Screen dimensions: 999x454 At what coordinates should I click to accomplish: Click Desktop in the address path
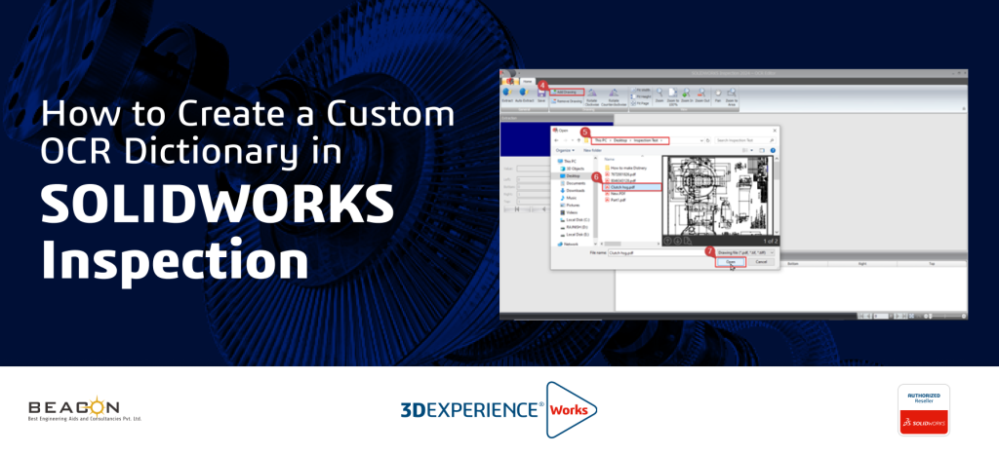(x=620, y=140)
